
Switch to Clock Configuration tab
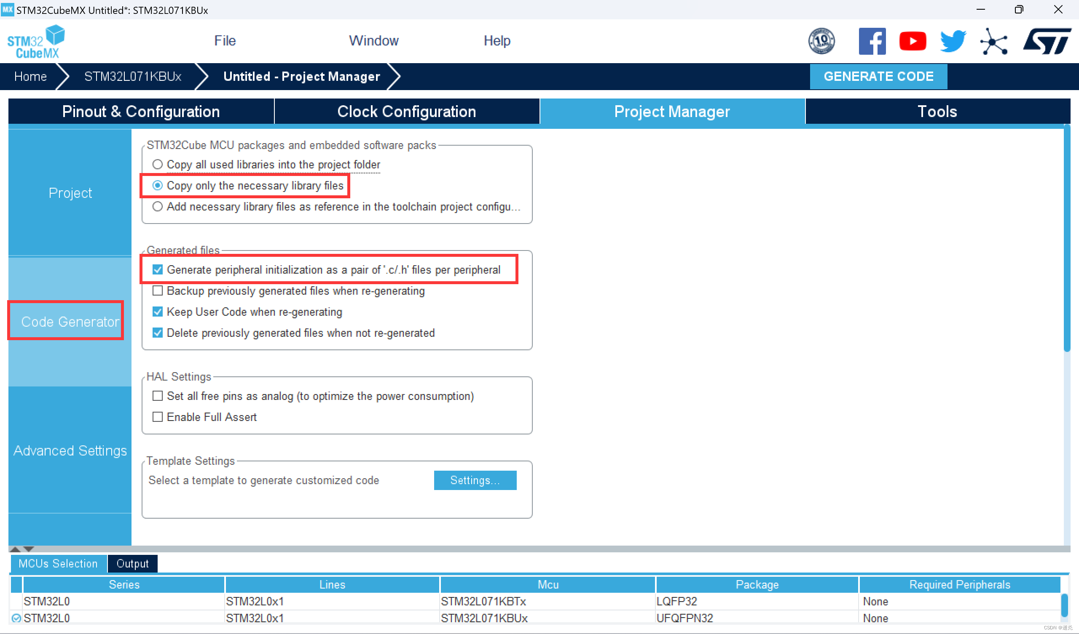[x=407, y=111]
